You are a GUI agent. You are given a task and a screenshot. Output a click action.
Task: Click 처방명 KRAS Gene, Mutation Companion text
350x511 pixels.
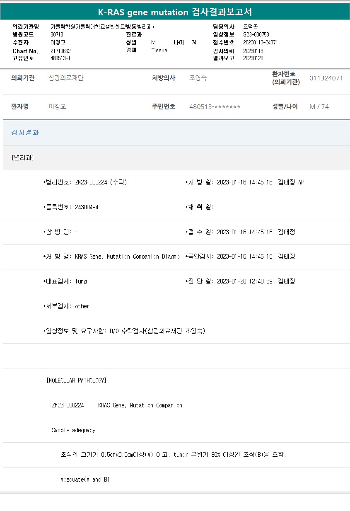[127, 257]
